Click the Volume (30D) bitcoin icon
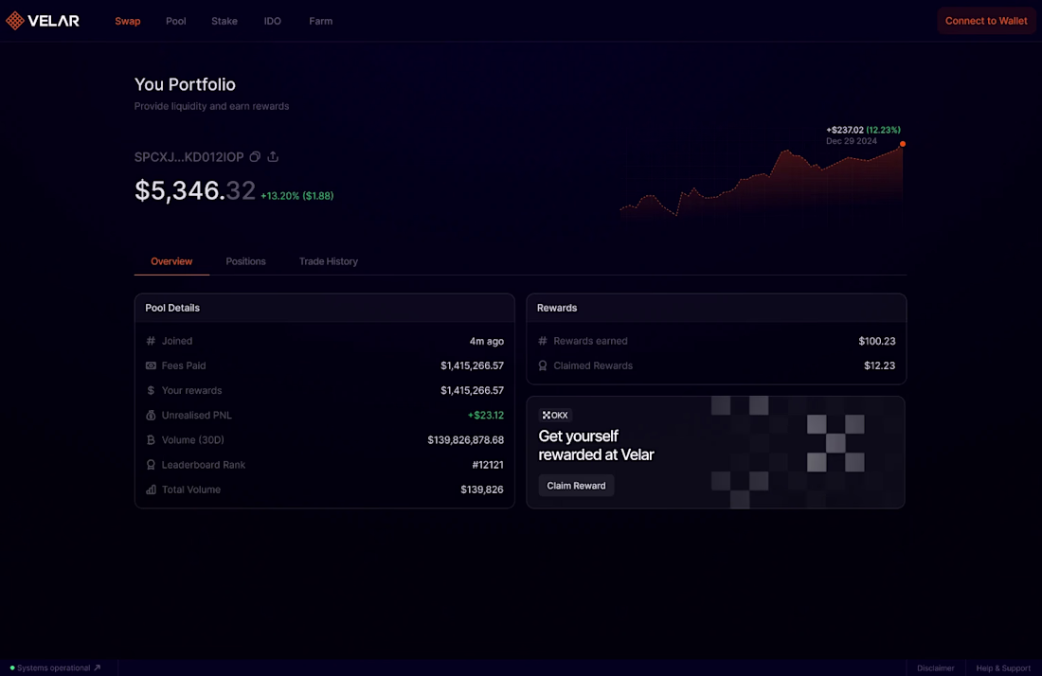The image size is (1042, 676). point(151,439)
